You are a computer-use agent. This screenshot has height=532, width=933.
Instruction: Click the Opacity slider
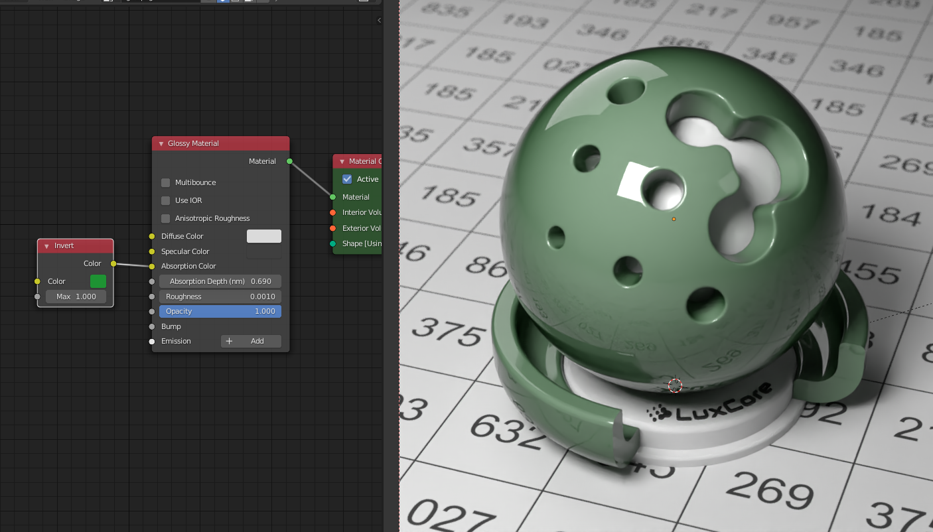pyautogui.click(x=220, y=311)
